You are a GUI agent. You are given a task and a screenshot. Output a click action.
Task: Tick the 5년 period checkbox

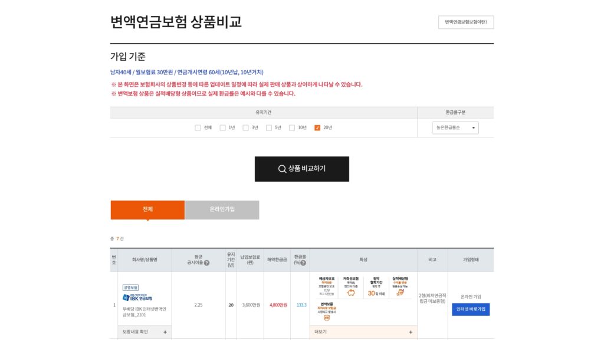pos(268,127)
